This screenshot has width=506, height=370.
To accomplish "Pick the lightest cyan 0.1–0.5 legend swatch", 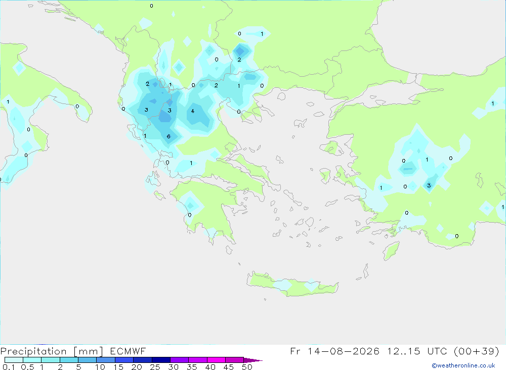I will point(14,360).
